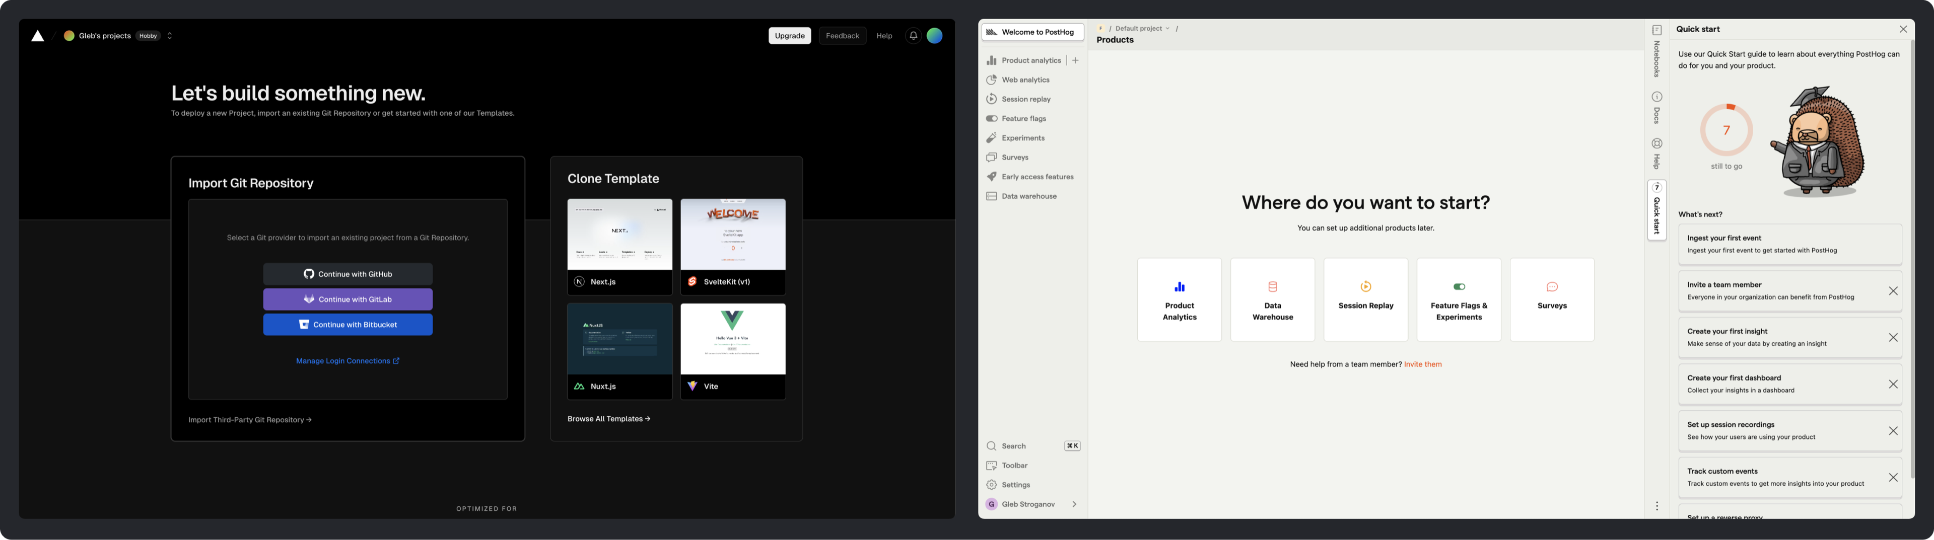Image resolution: width=1934 pixels, height=540 pixels.
Task: Click the Search magnifier icon in PostHog
Action: 991,446
